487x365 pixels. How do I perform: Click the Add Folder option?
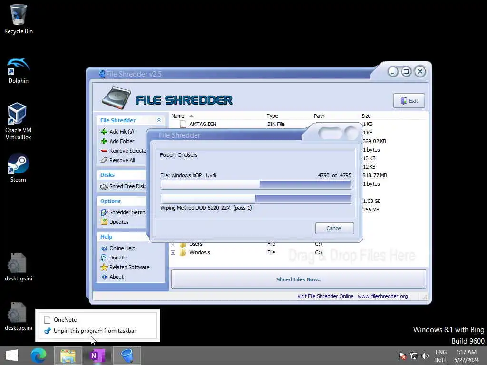(118, 141)
